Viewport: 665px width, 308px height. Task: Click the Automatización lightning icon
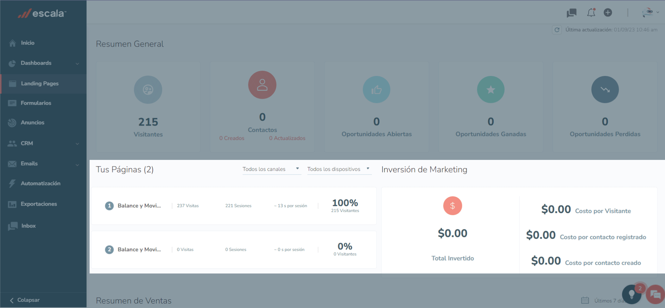click(12, 183)
